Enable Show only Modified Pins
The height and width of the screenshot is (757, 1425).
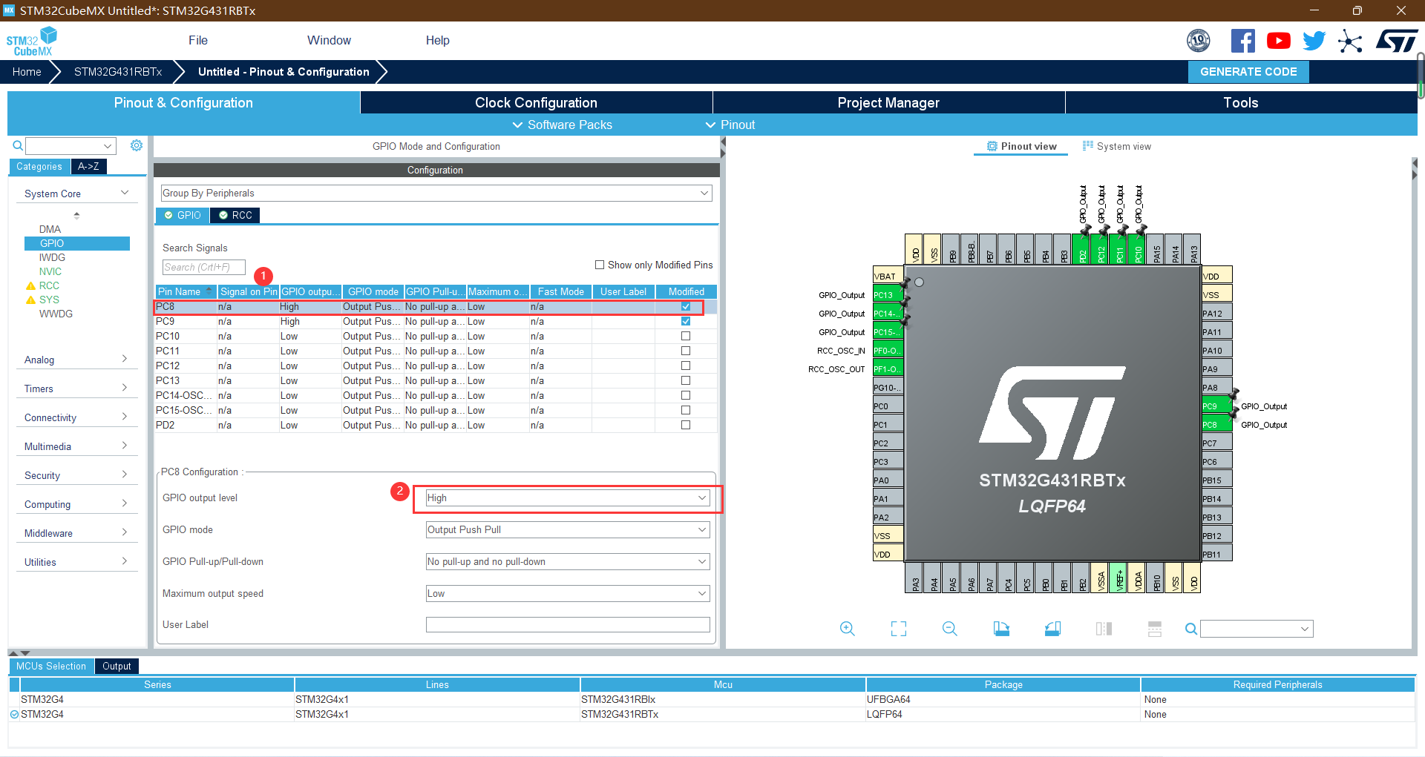tap(599, 265)
